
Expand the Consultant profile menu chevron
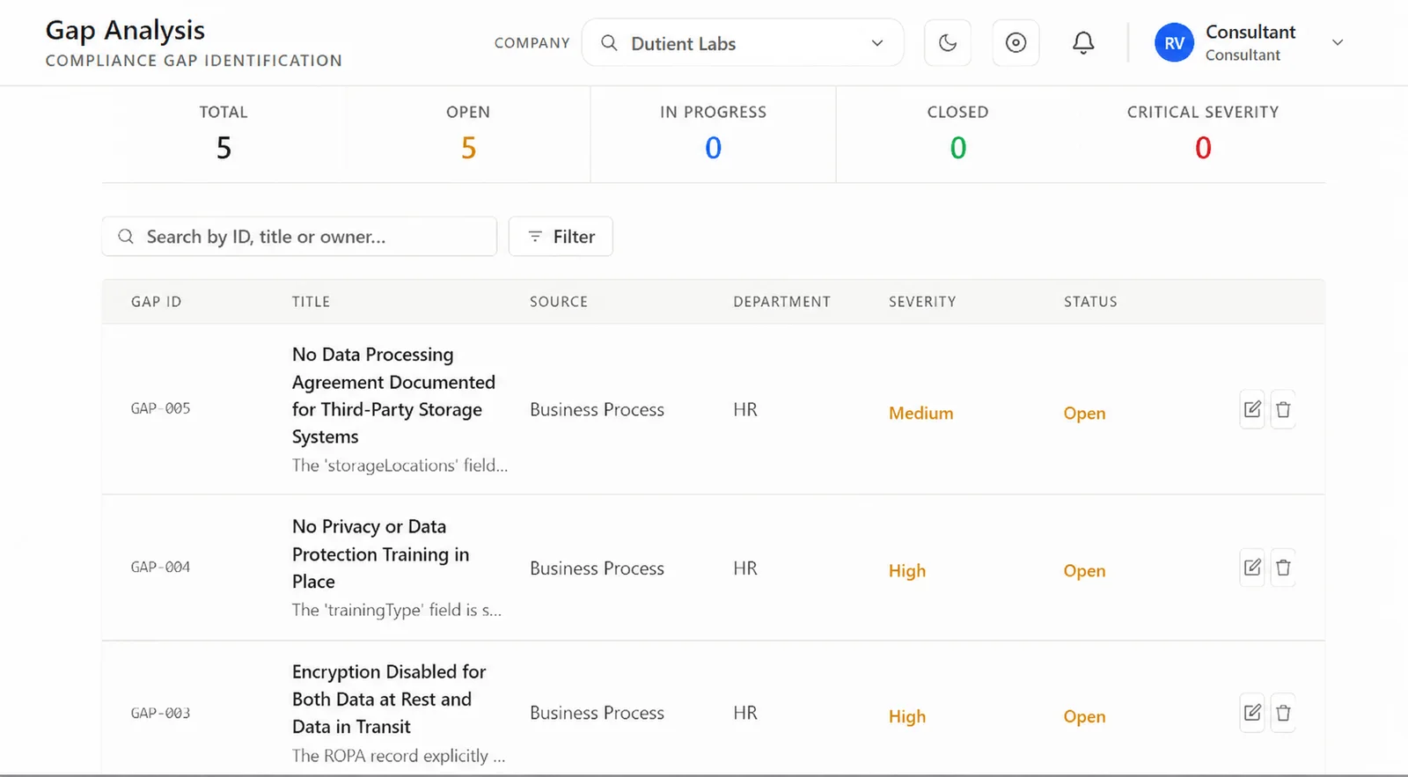click(1338, 42)
